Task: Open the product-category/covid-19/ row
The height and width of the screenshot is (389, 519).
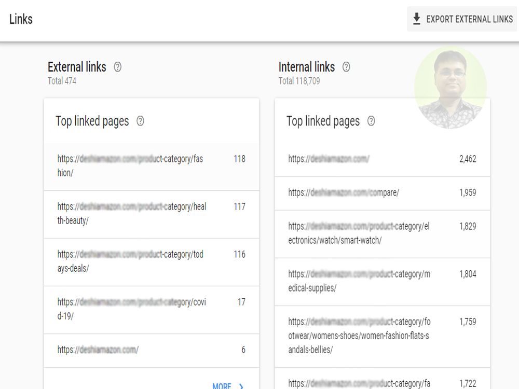Action: click(152, 310)
